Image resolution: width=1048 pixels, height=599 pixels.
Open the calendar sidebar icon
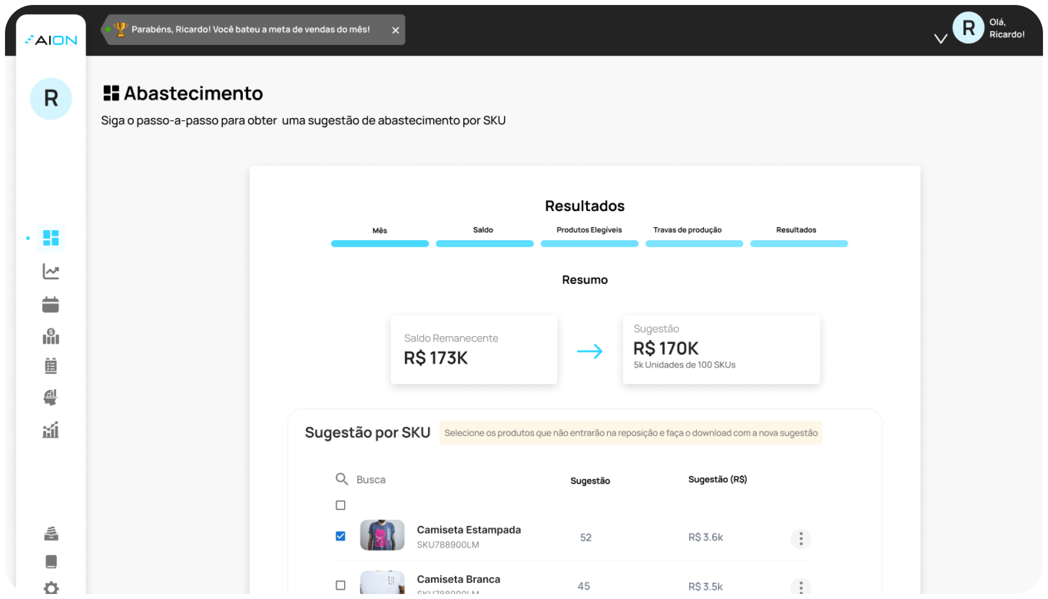pyautogui.click(x=50, y=305)
